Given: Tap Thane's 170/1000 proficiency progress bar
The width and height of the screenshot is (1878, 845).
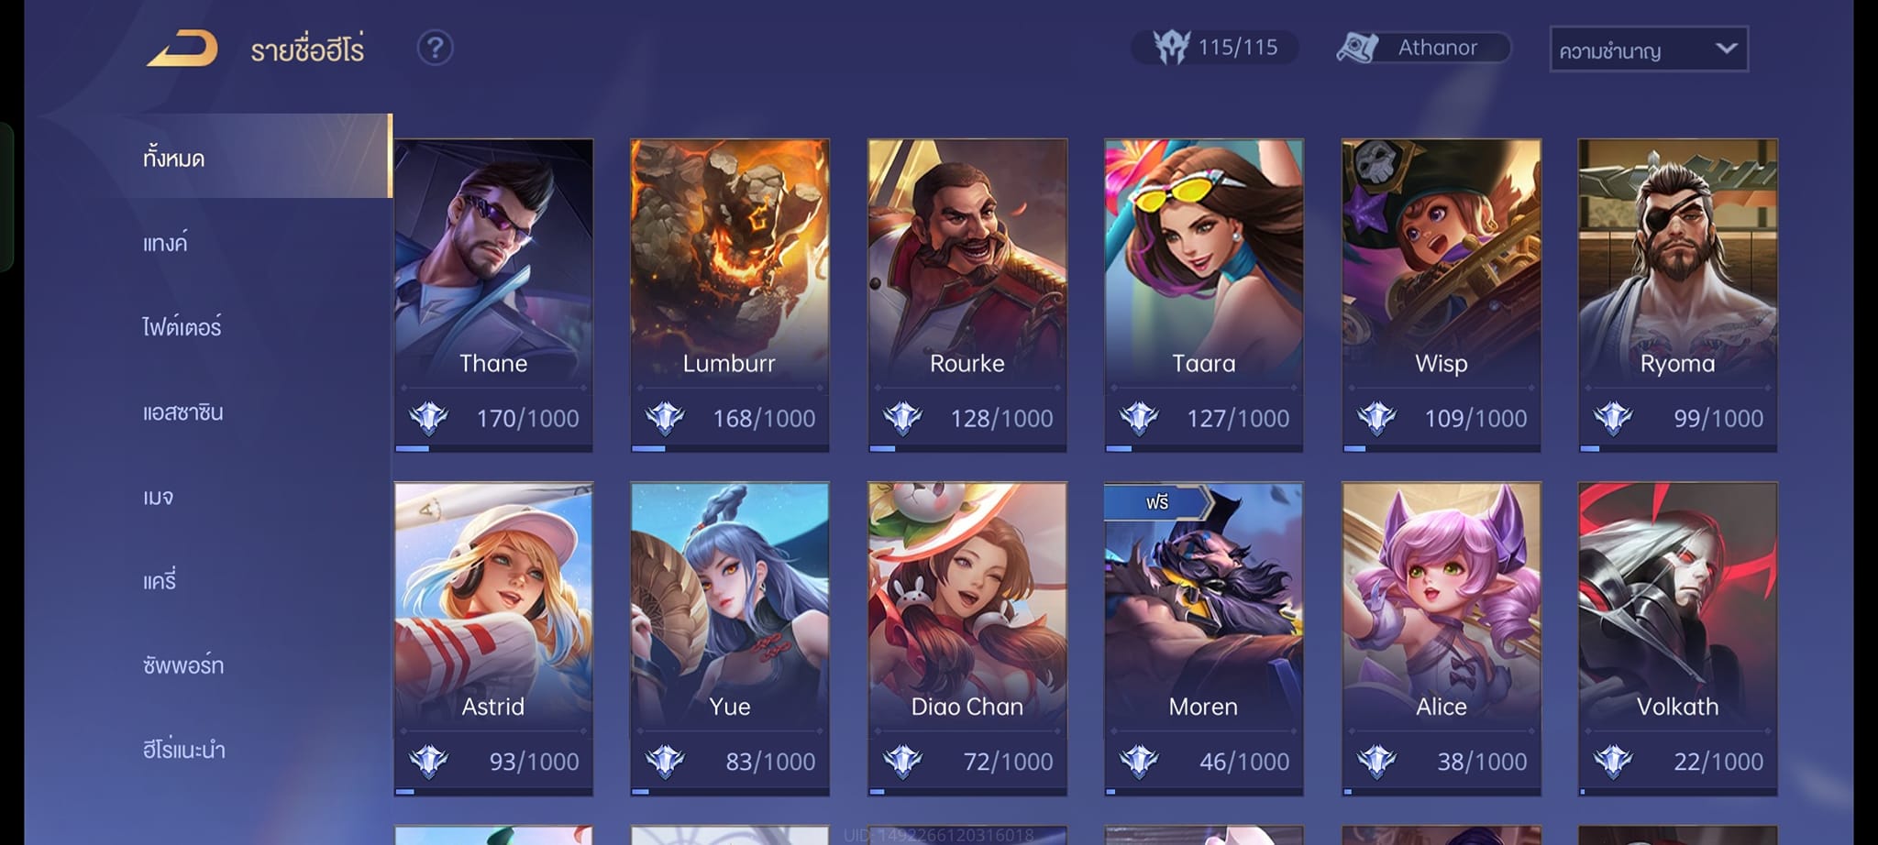Looking at the screenshot, I should click(493, 448).
